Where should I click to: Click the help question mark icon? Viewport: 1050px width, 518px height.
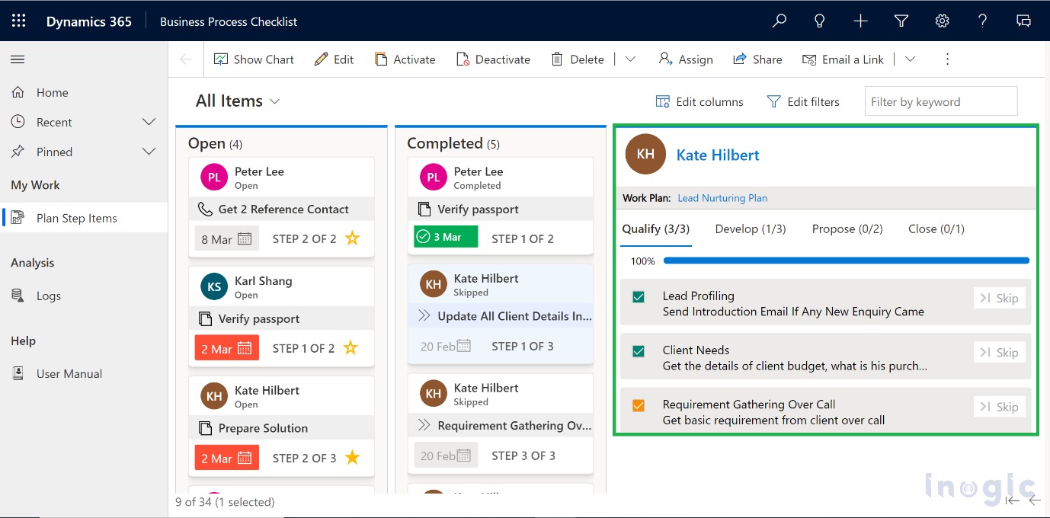pyautogui.click(x=983, y=21)
